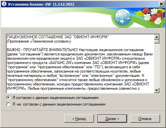Click the license text scrollbar thumb
The image size is (166, 128).
156,42
